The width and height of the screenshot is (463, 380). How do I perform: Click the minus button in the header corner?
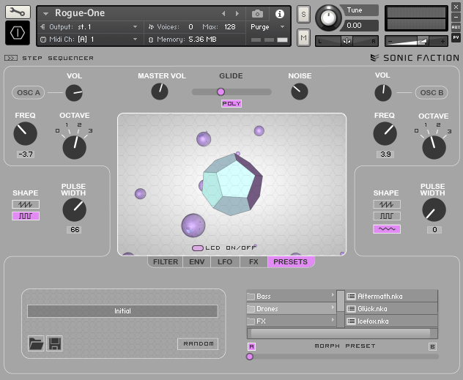456,17
